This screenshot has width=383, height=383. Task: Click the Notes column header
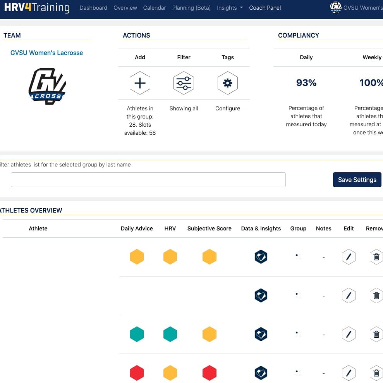pyautogui.click(x=324, y=228)
